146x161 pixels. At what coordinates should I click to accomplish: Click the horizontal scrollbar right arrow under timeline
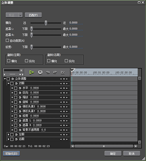tap(136, 146)
